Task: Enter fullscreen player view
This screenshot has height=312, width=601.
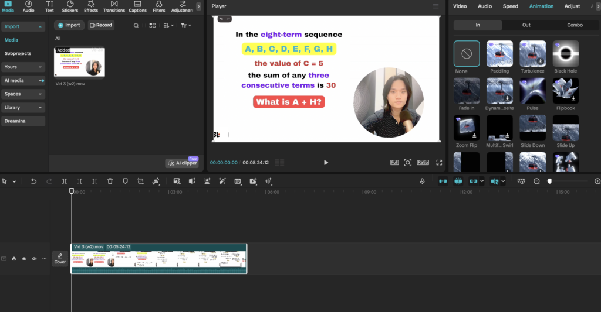Action: click(439, 163)
